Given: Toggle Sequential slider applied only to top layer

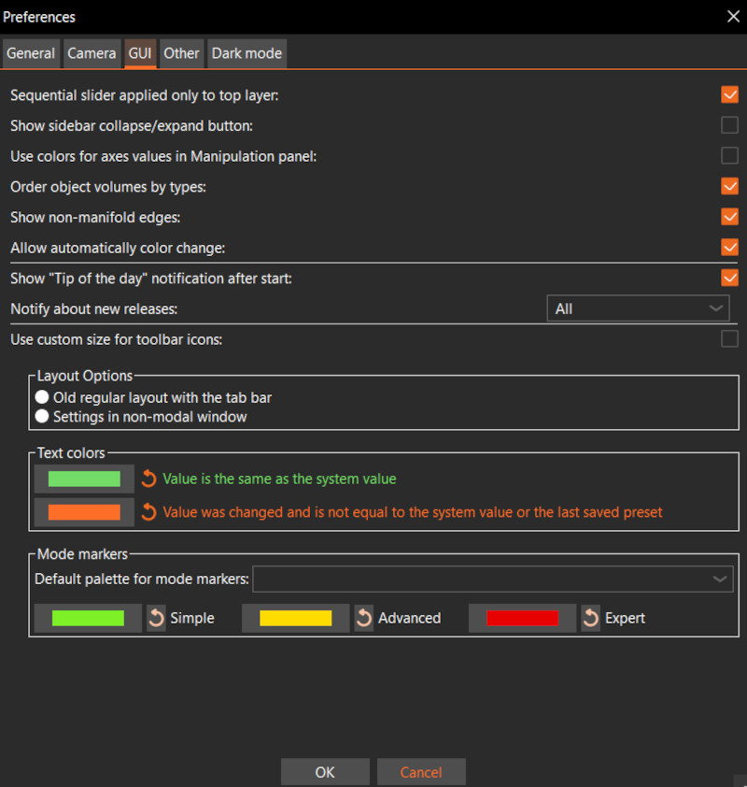Looking at the screenshot, I should coord(729,94).
